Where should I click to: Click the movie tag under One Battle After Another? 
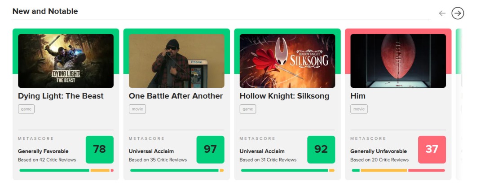click(137, 109)
